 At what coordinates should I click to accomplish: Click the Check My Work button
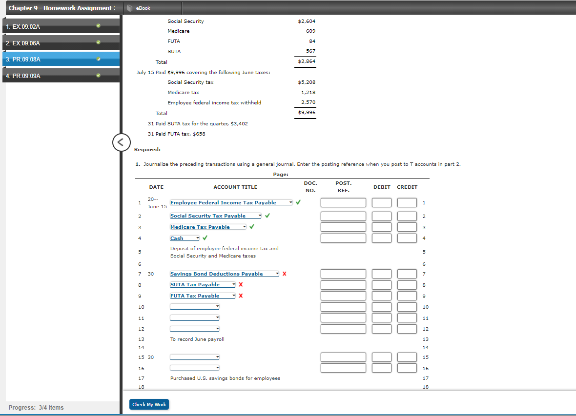tap(149, 404)
